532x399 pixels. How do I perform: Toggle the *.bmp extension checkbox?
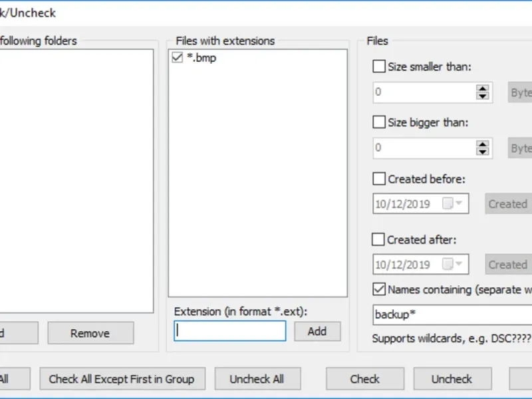(x=177, y=58)
